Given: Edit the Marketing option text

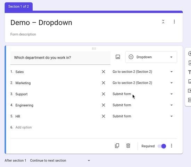Looking at the screenshot, I should point(23,83).
